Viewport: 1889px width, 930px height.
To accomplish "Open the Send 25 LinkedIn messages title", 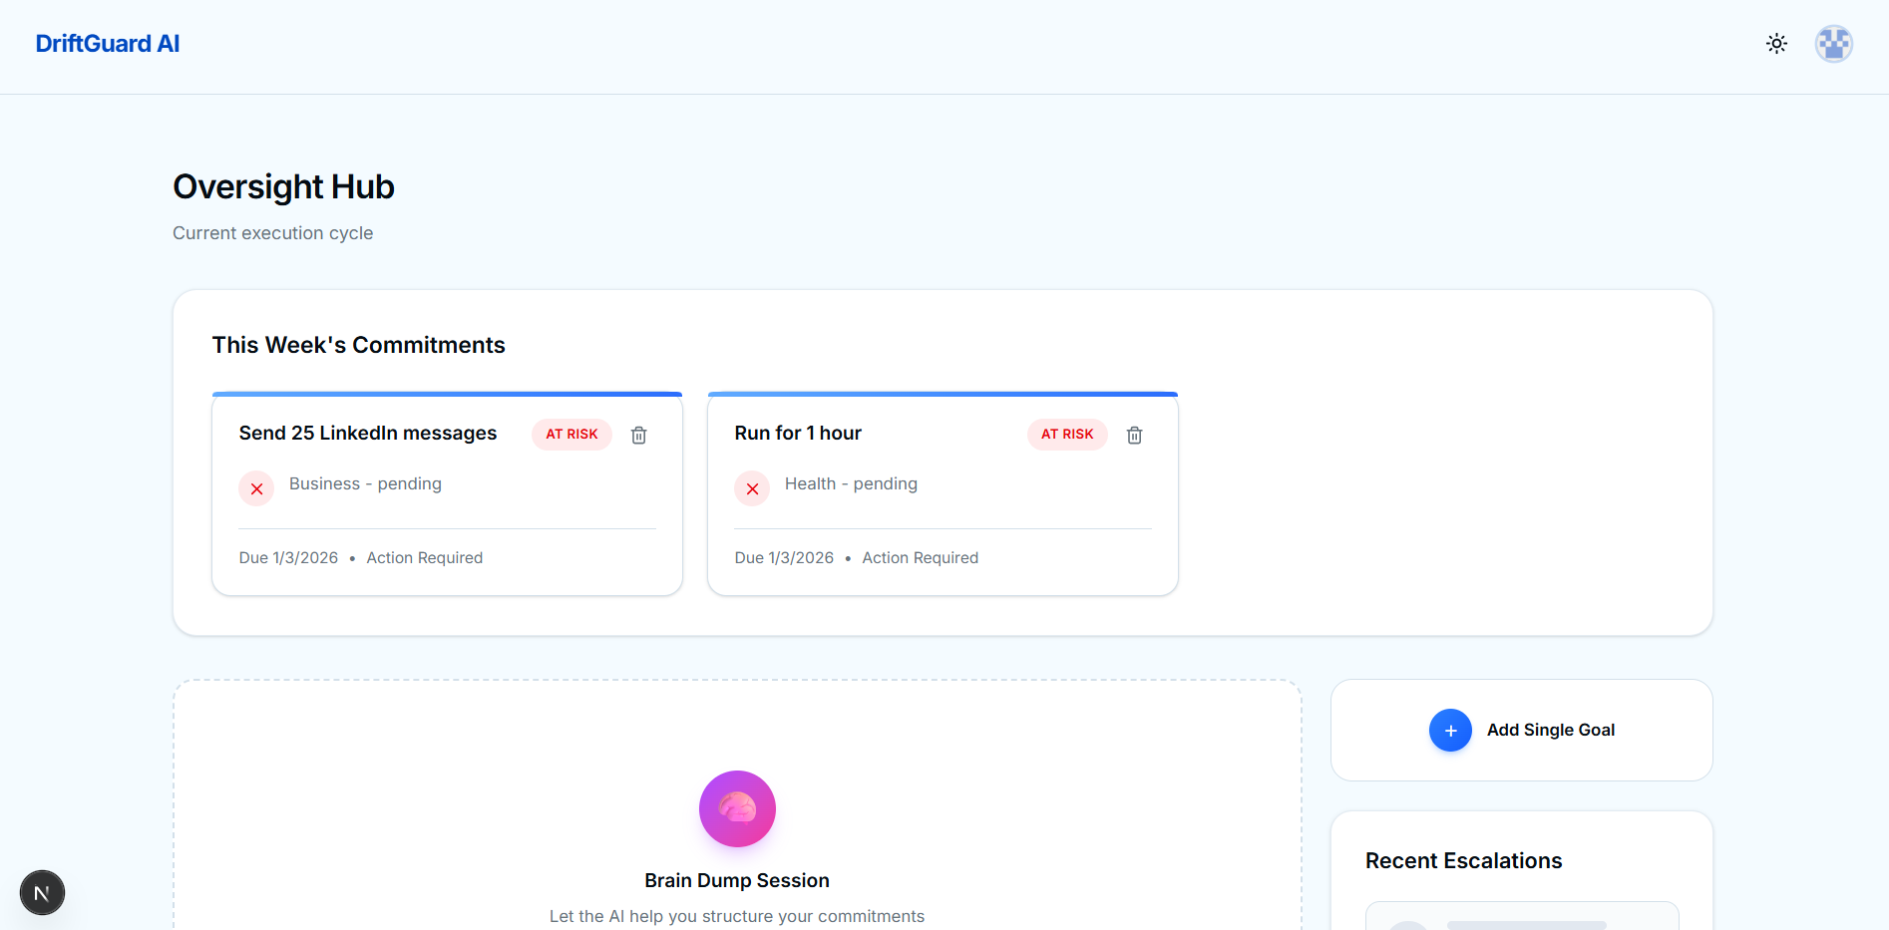I will [x=368, y=433].
